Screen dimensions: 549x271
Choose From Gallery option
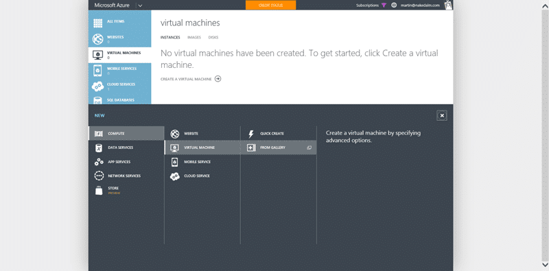click(x=279, y=148)
